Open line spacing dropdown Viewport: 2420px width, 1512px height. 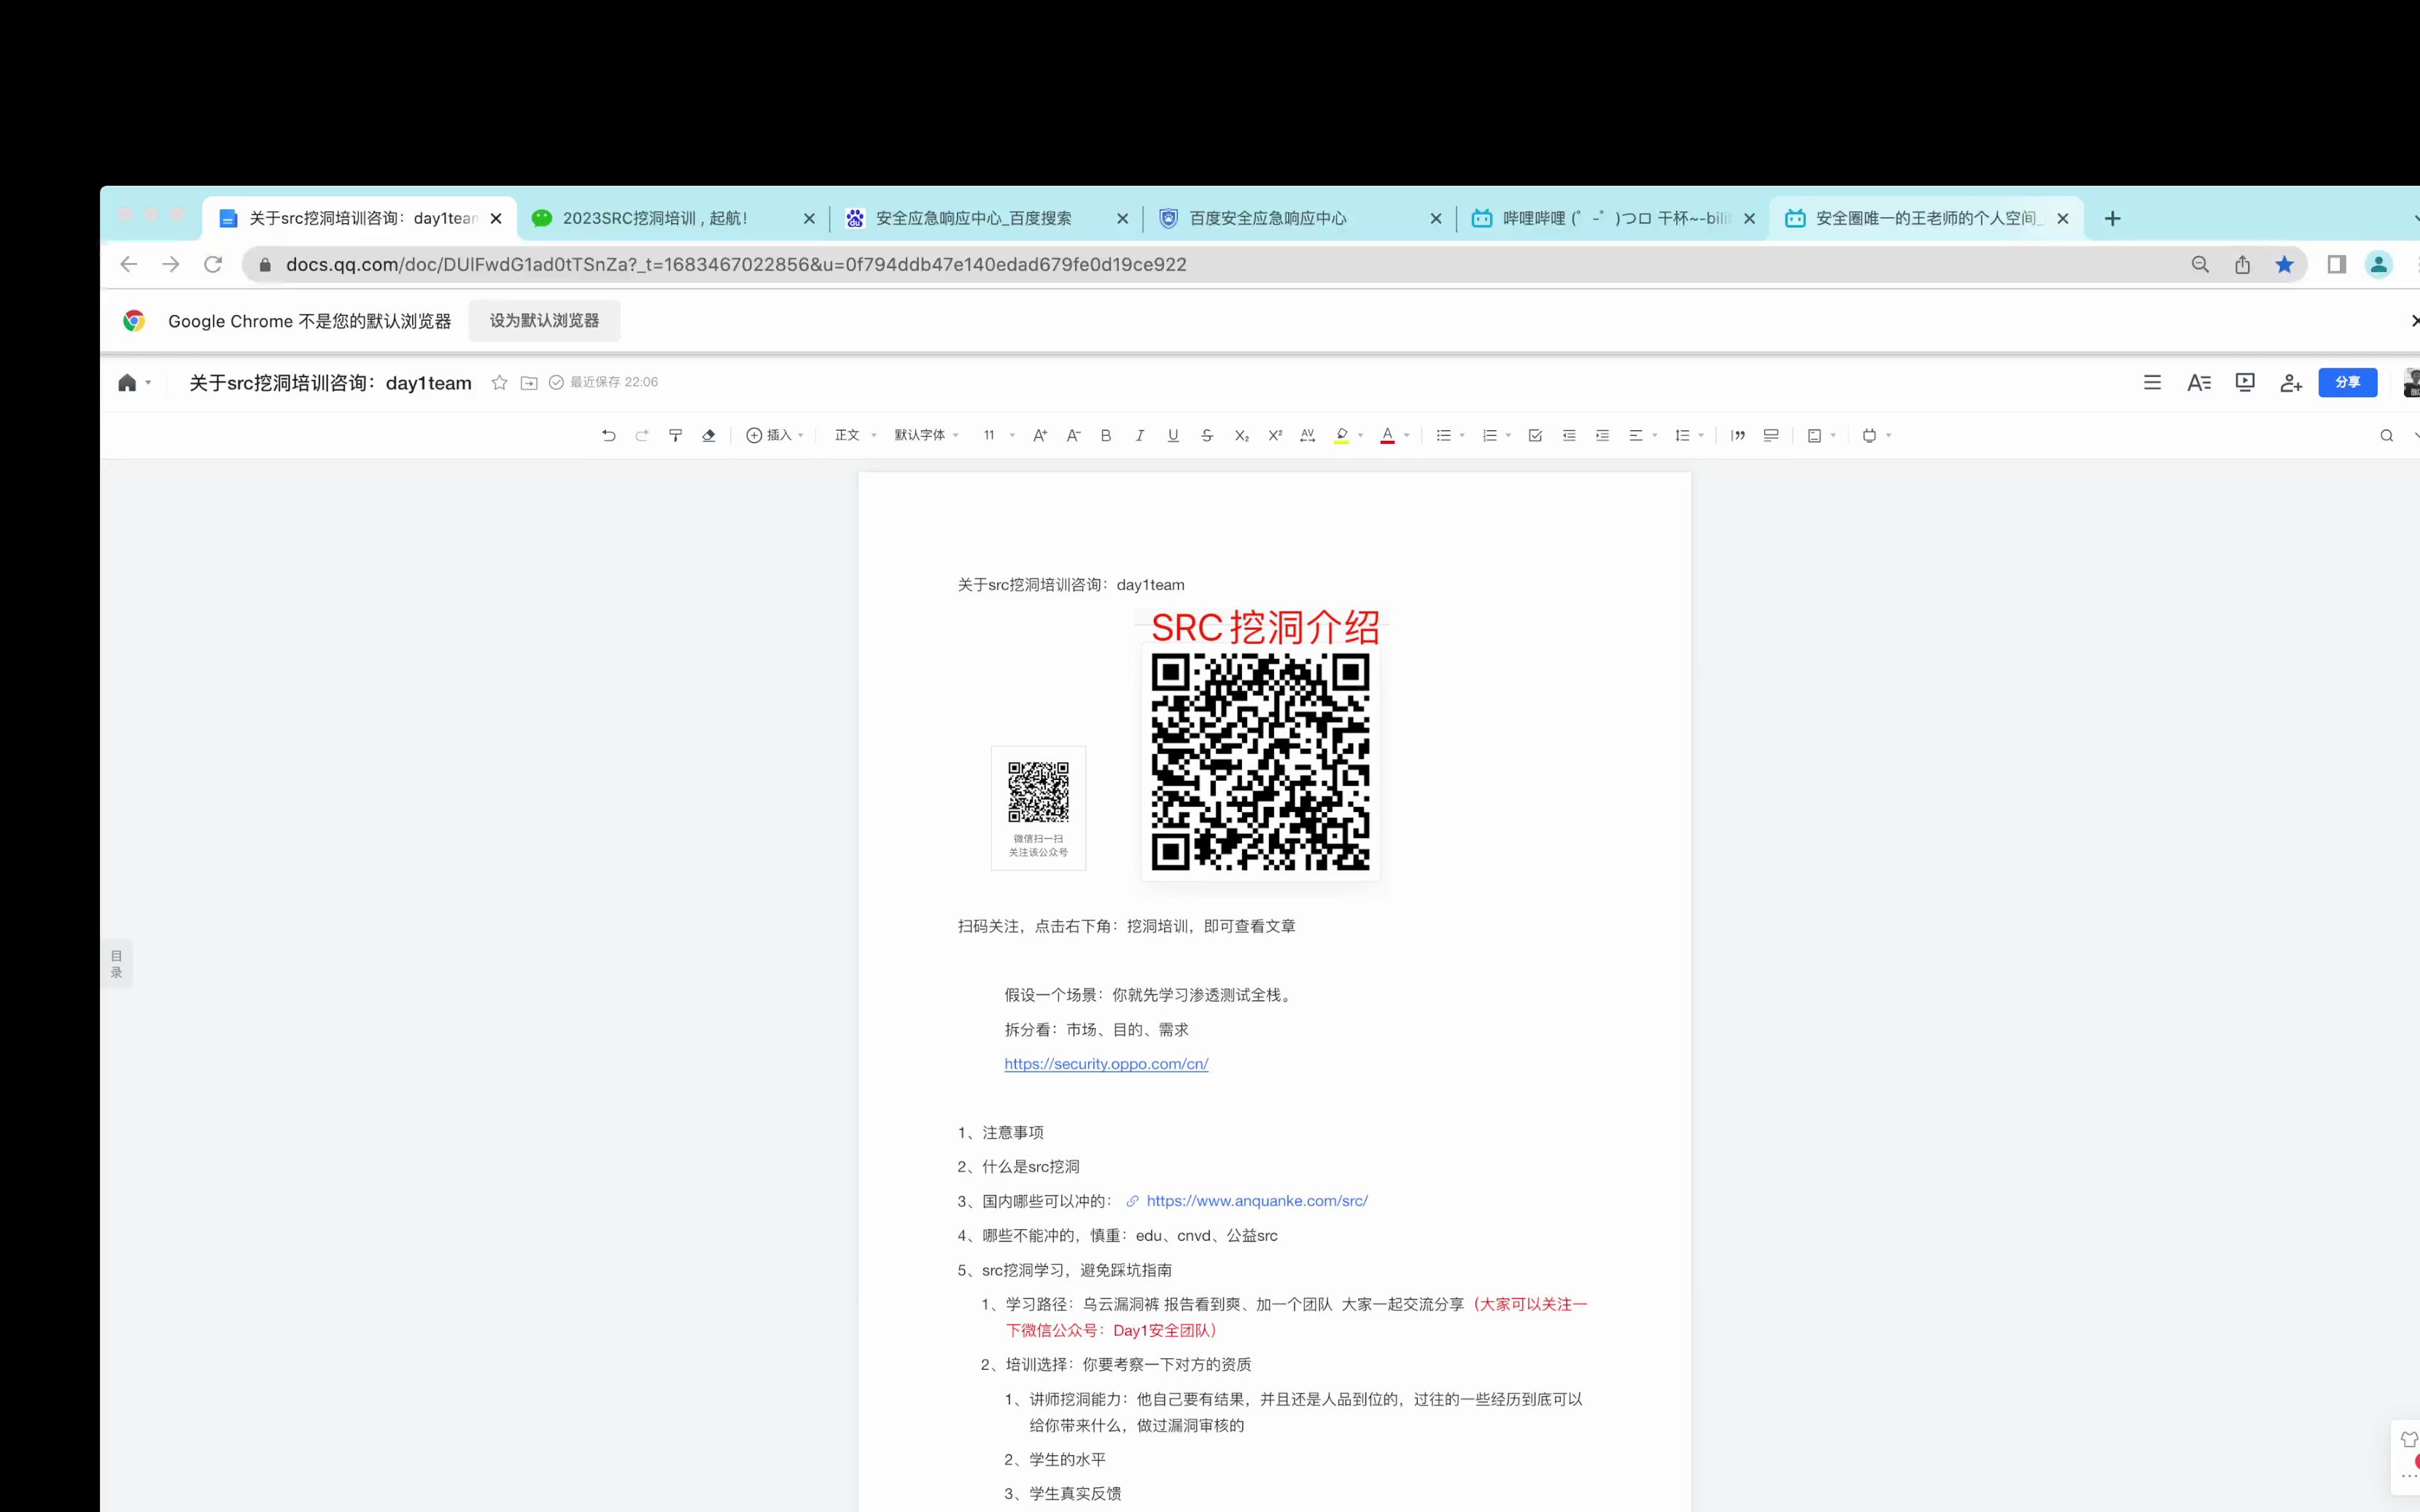(1688, 435)
